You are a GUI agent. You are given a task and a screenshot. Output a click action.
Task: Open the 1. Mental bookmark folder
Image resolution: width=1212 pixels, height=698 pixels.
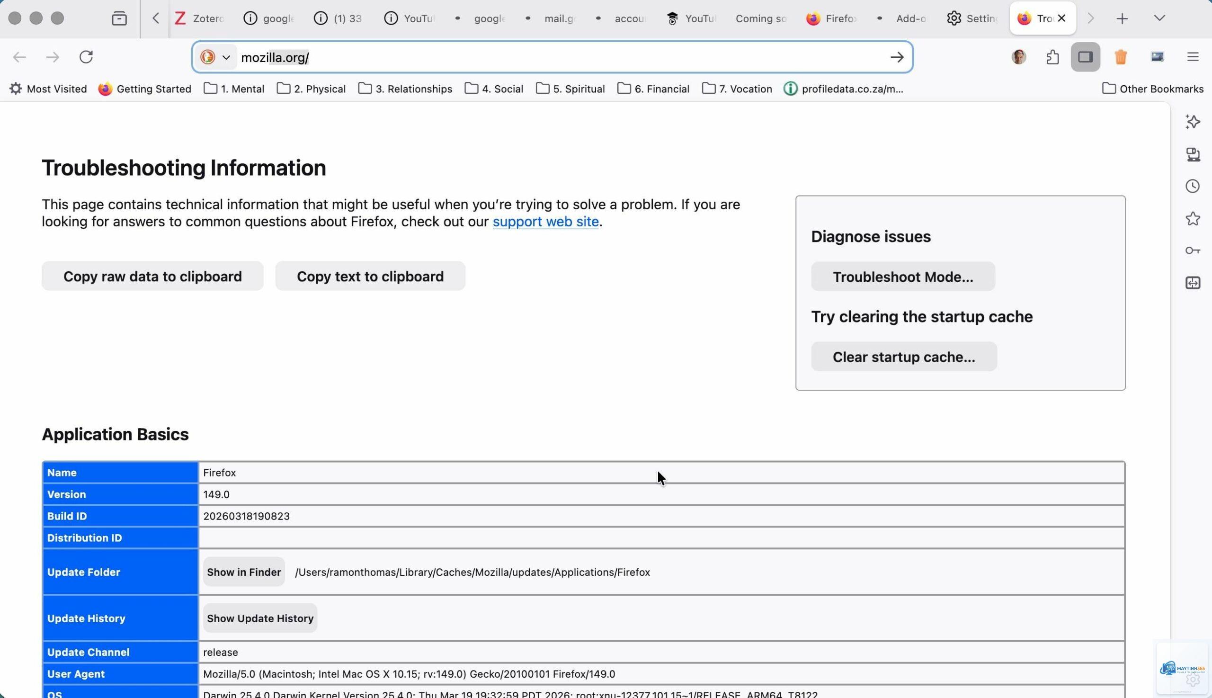tap(234, 89)
